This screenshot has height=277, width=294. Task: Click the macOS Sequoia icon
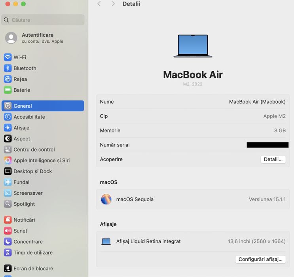point(106,199)
